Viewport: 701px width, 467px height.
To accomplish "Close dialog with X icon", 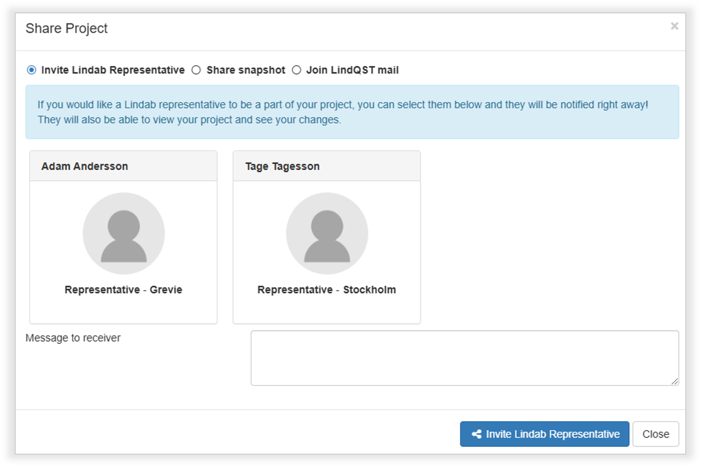I will [674, 26].
